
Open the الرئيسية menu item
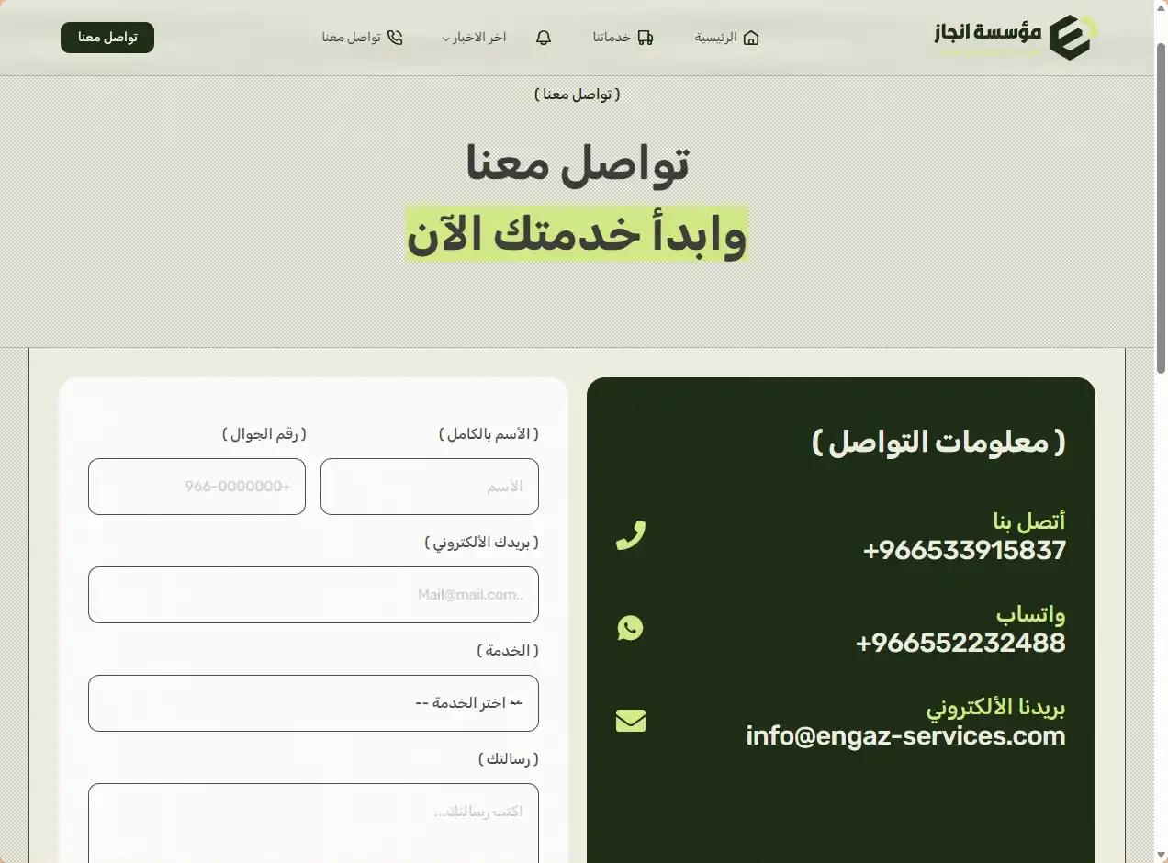point(726,38)
